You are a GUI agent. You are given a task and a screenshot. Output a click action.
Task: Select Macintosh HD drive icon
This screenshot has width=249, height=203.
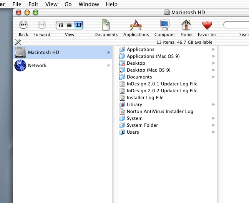(20, 52)
